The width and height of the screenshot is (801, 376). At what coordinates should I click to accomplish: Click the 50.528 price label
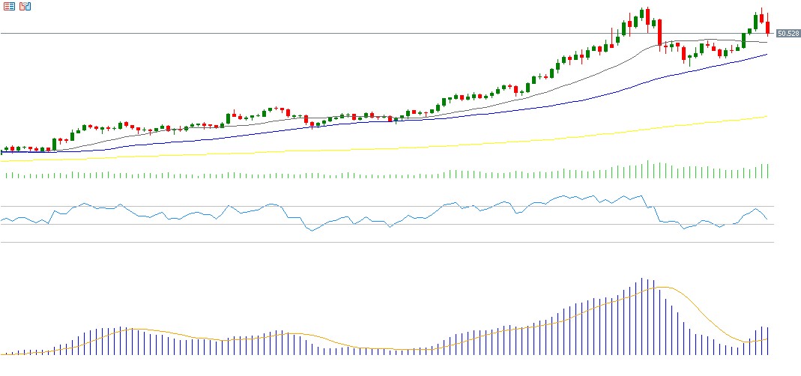point(788,34)
